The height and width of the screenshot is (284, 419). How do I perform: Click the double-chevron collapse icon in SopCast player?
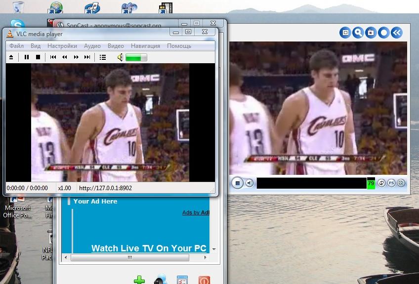397,33
